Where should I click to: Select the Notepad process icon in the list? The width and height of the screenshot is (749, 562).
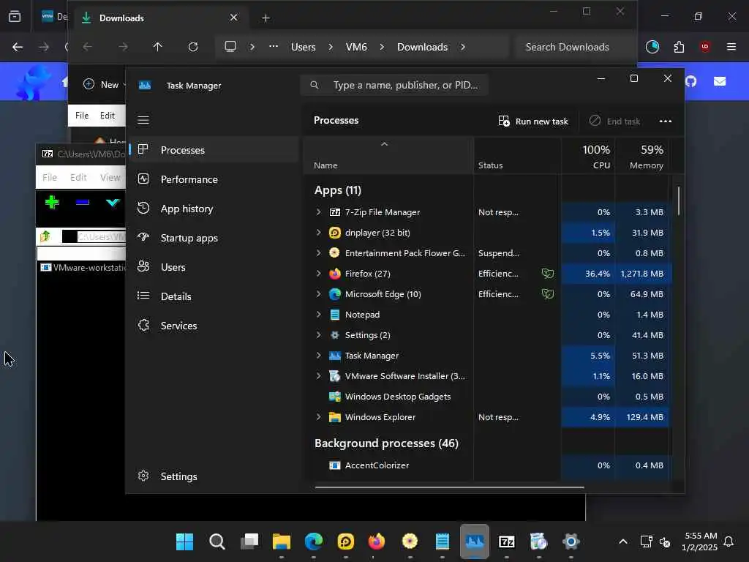(335, 315)
